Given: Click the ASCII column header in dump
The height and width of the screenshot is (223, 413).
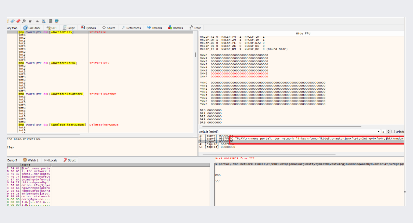Looking at the screenshot, I should 36,165.
